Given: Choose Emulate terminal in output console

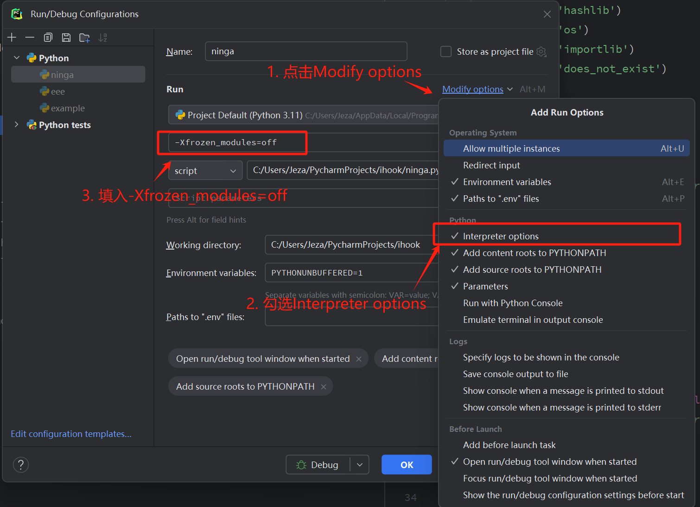Looking at the screenshot, I should pyautogui.click(x=533, y=320).
